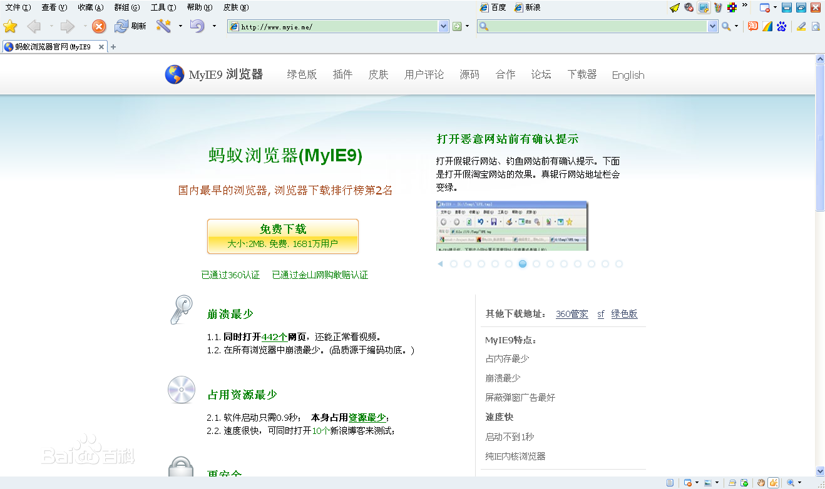Open the search engine dropdown arrow
Screen dimensions: 825x489
point(736,26)
